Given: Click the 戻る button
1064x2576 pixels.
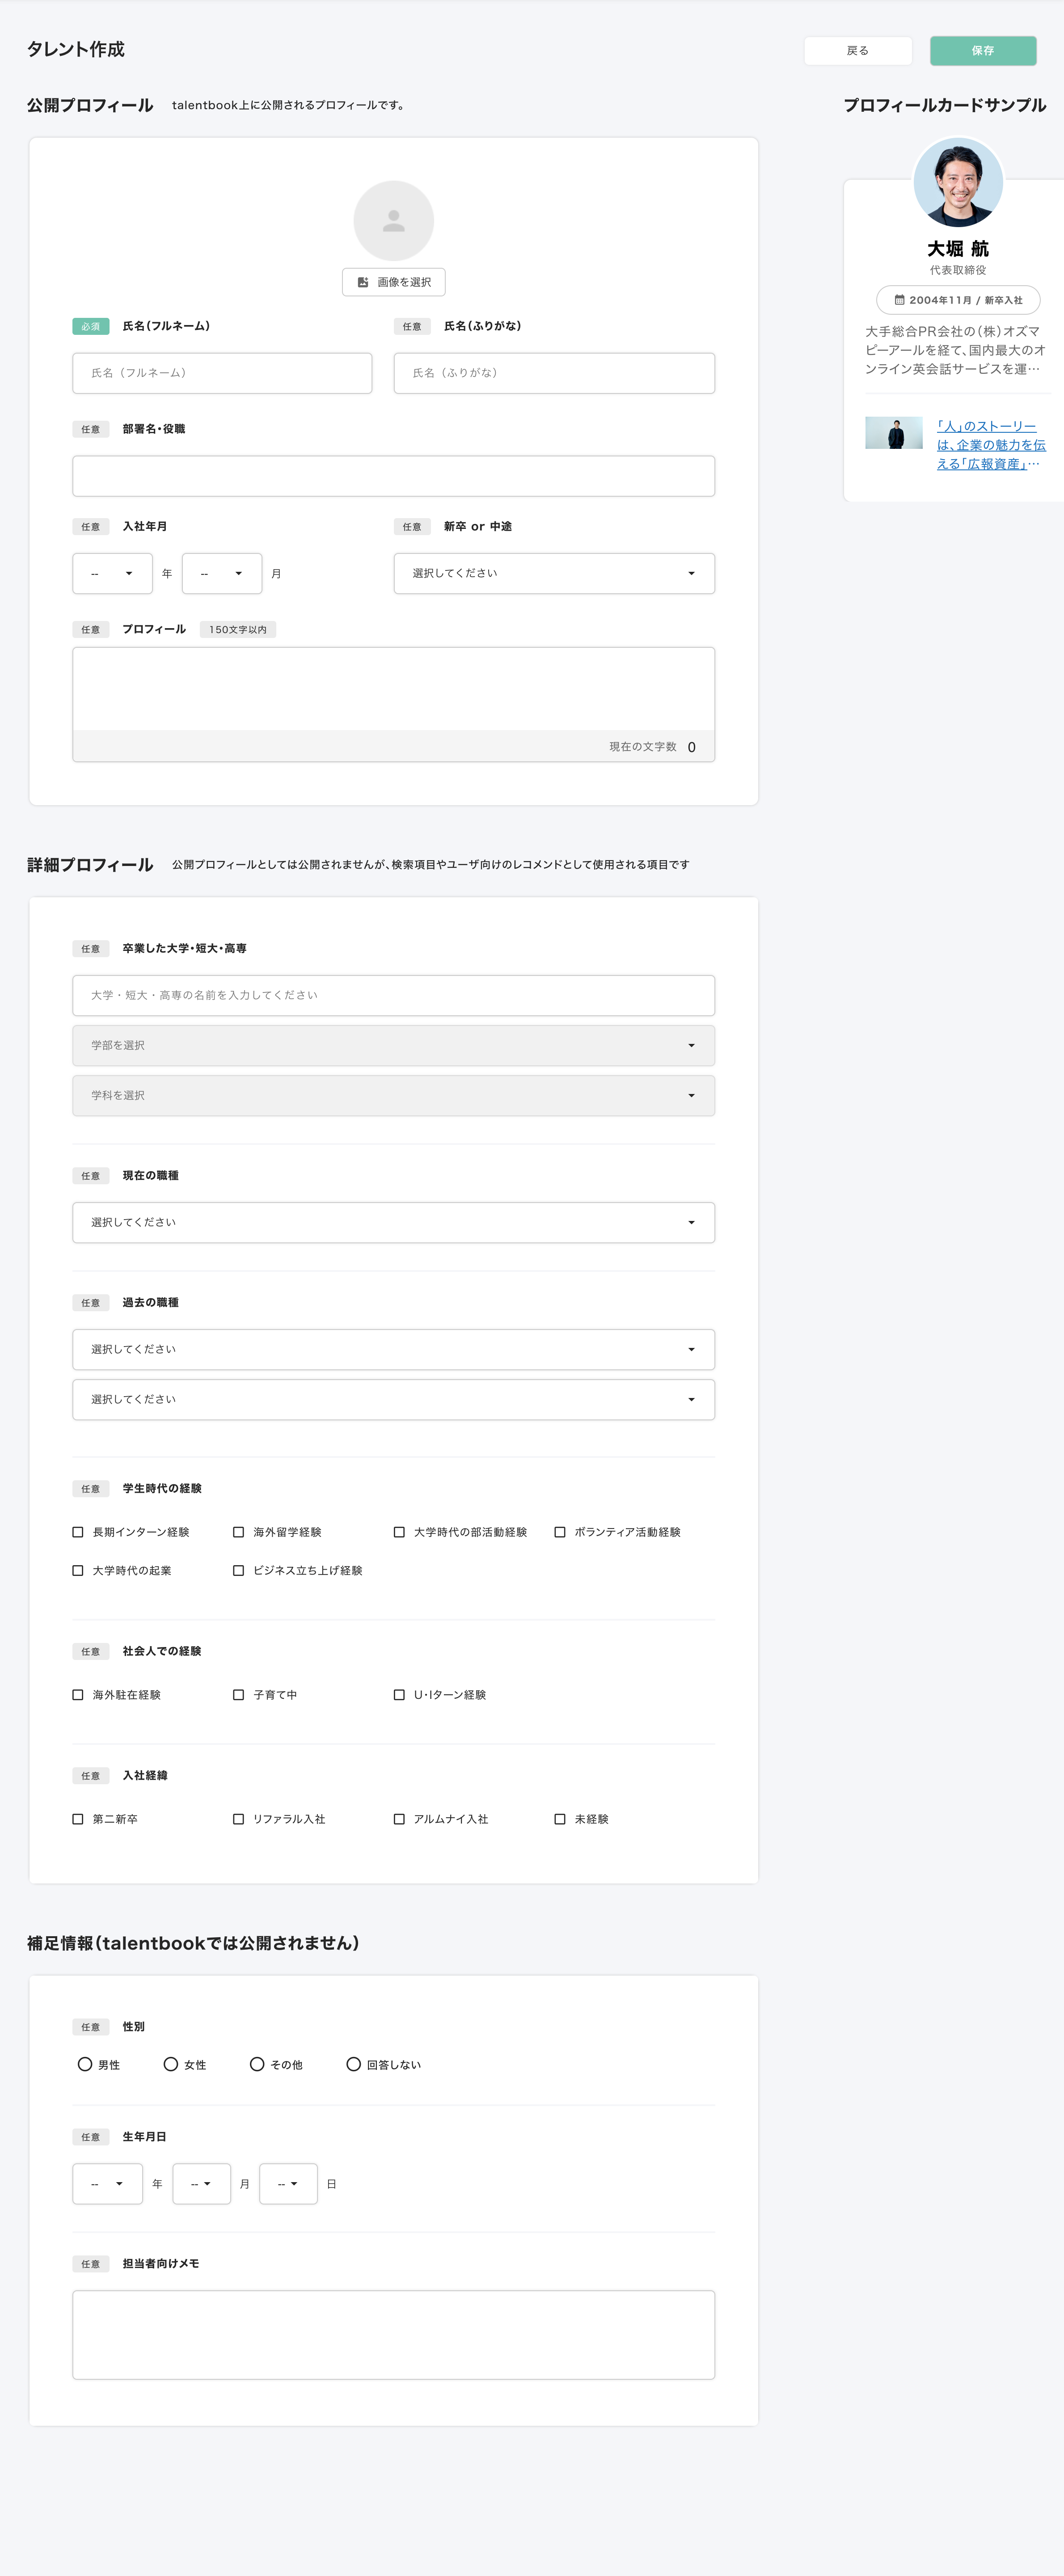Looking at the screenshot, I should click(858, 51).
